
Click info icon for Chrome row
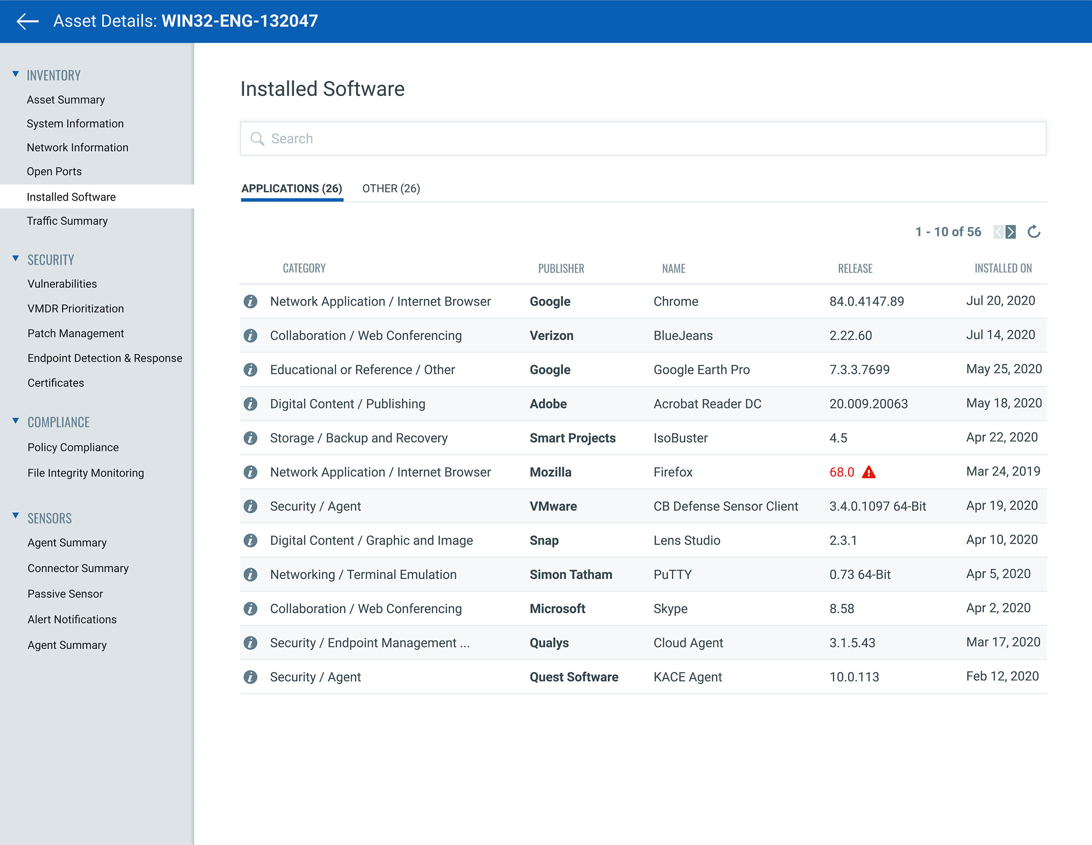pos(251,301)
